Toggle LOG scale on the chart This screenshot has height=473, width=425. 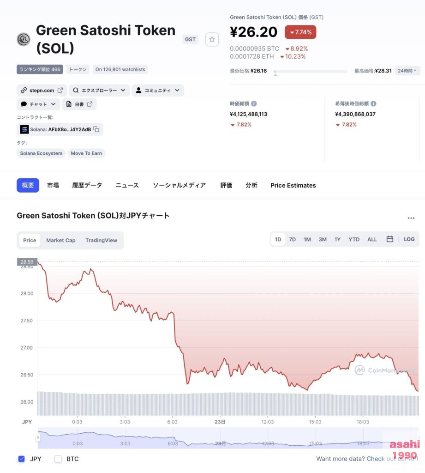pos(409,239)
